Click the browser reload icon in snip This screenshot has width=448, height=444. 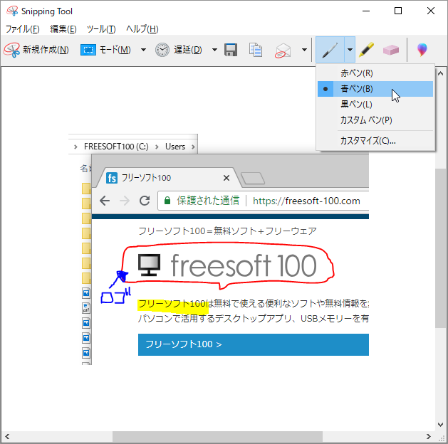145,201
